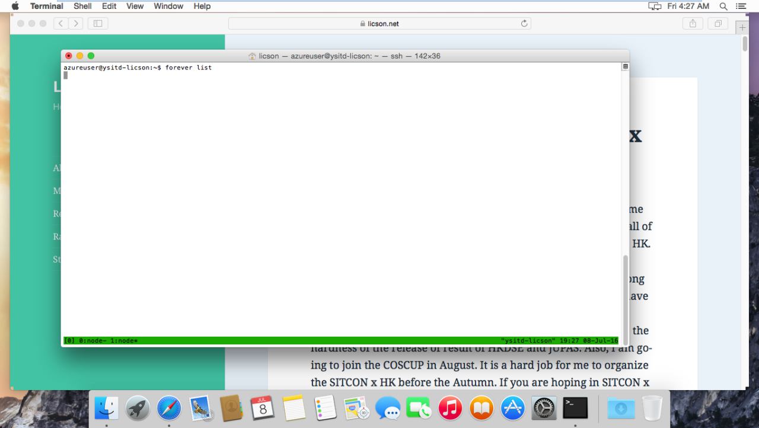Screen dimensions: 759x428
Task: Open Contacts from the Dock
Action: tap(231, 408)
